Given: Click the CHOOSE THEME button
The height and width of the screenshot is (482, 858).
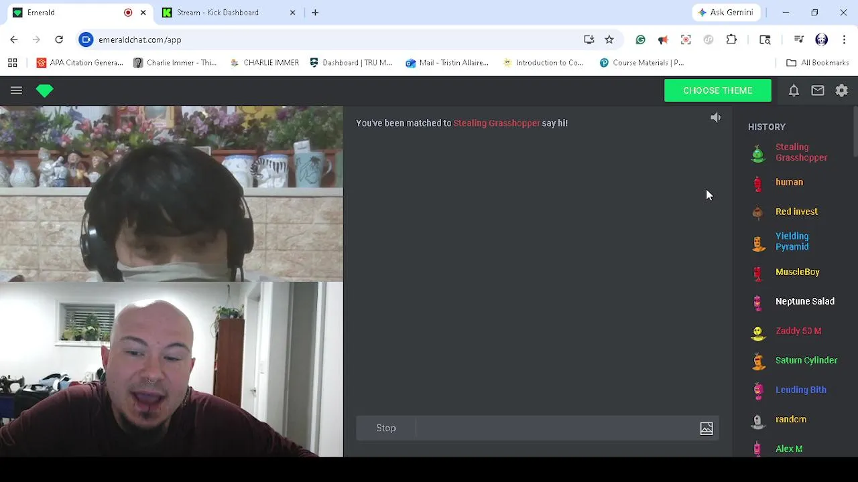Looking at the screenshot, I should 718,90.
